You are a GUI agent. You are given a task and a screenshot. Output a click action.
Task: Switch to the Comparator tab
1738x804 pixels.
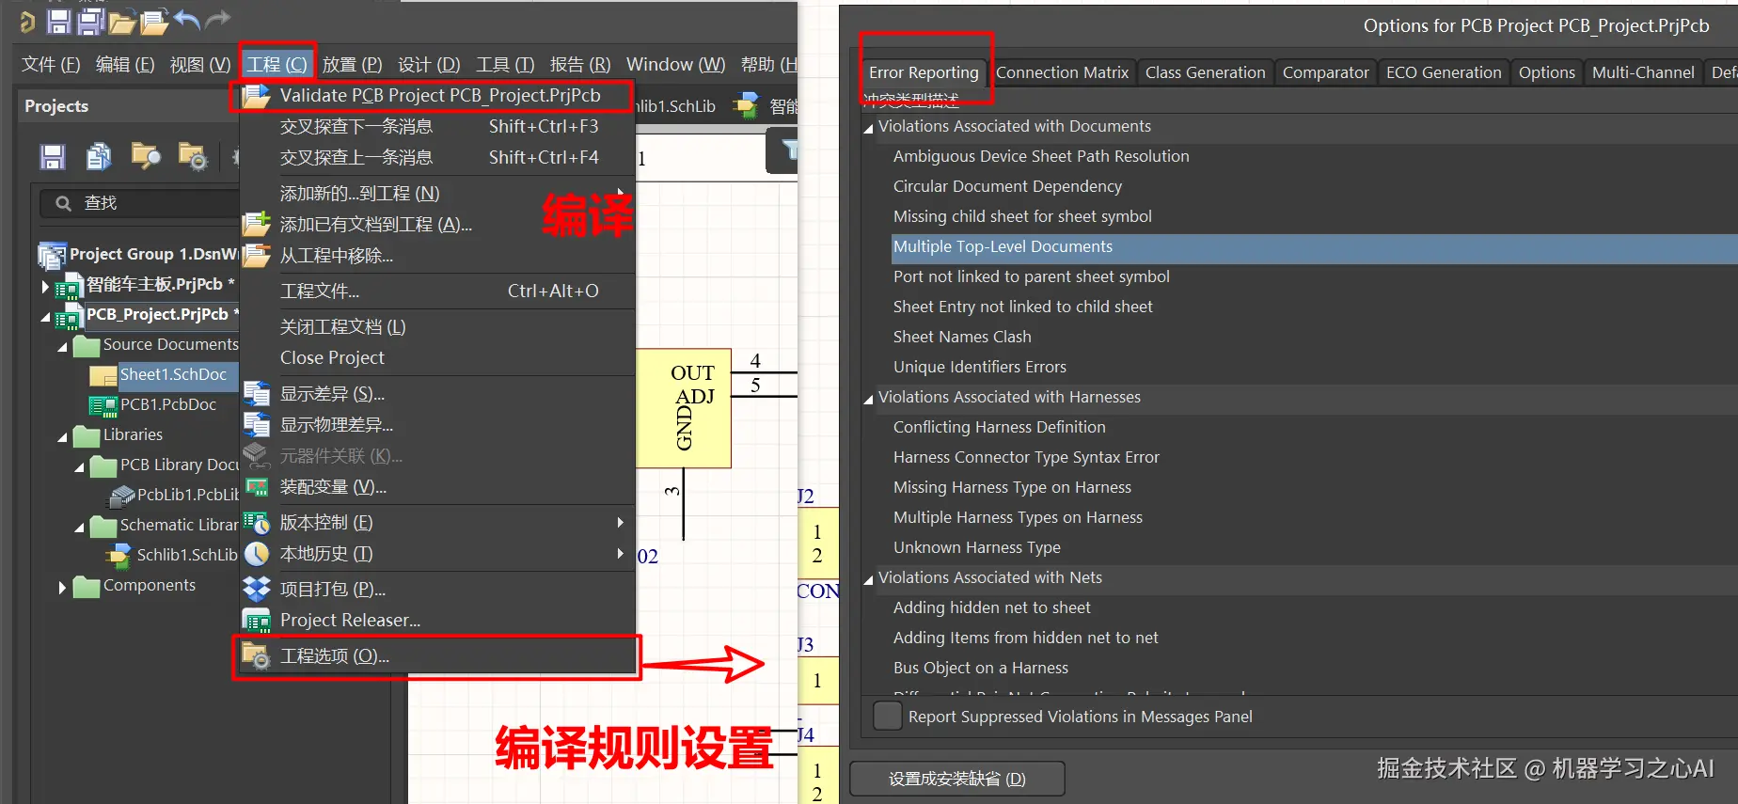tap(1325, 72)
